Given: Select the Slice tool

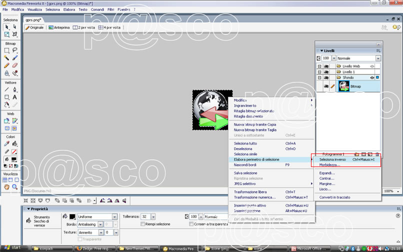Looking at the screenshot, I should click(x=14, y=120).
